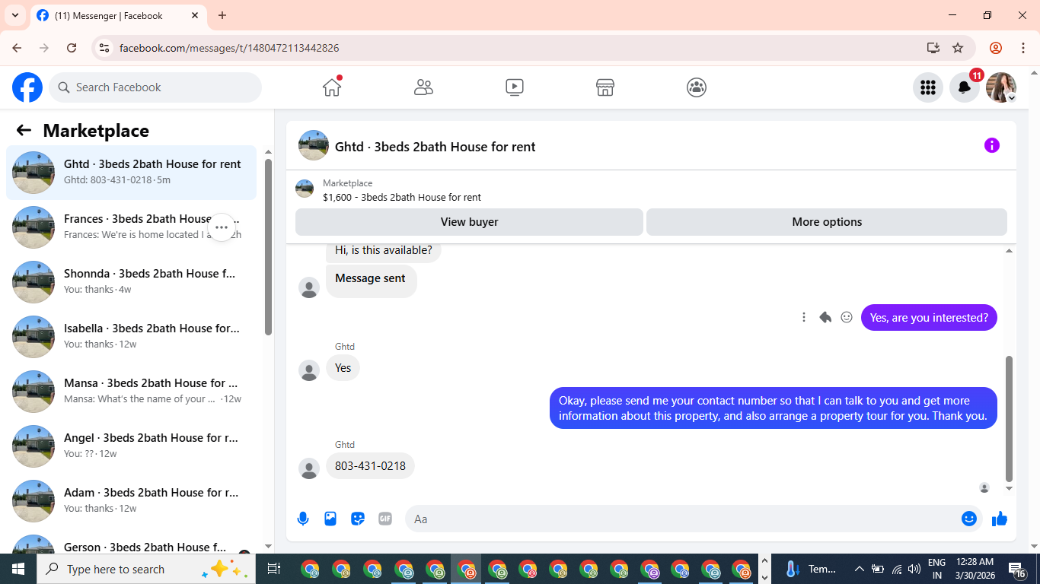Show hidden system tray icons
1040x584 pixels.
[860, 569]
